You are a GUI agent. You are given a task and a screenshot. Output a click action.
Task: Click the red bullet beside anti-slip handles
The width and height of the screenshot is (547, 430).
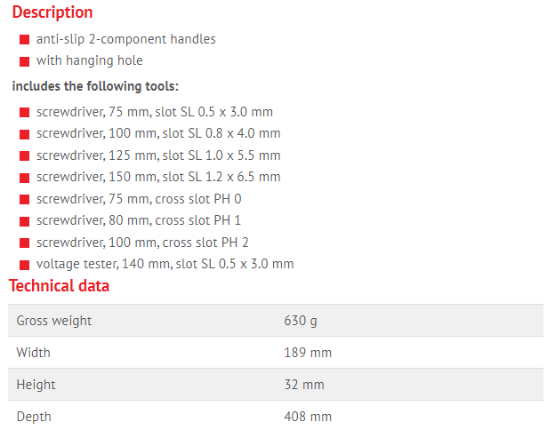tap(24, 40)
